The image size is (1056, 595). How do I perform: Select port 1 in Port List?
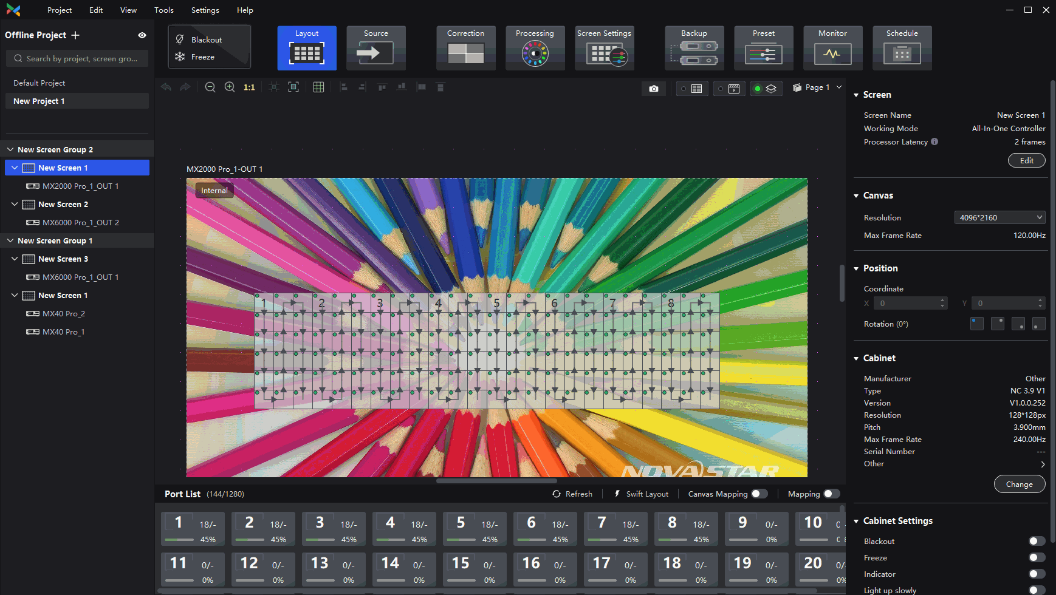[193, 529]
